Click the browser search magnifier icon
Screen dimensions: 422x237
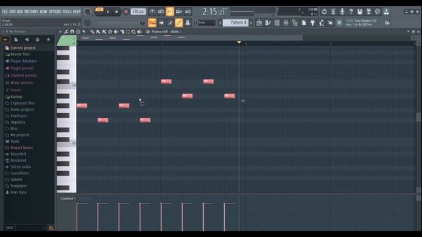click(51, 228)
